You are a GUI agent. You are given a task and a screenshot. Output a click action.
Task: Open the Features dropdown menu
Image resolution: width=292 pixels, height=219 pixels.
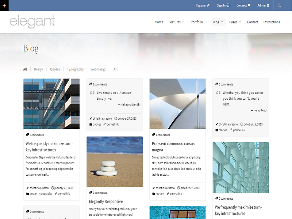point(177,22)
